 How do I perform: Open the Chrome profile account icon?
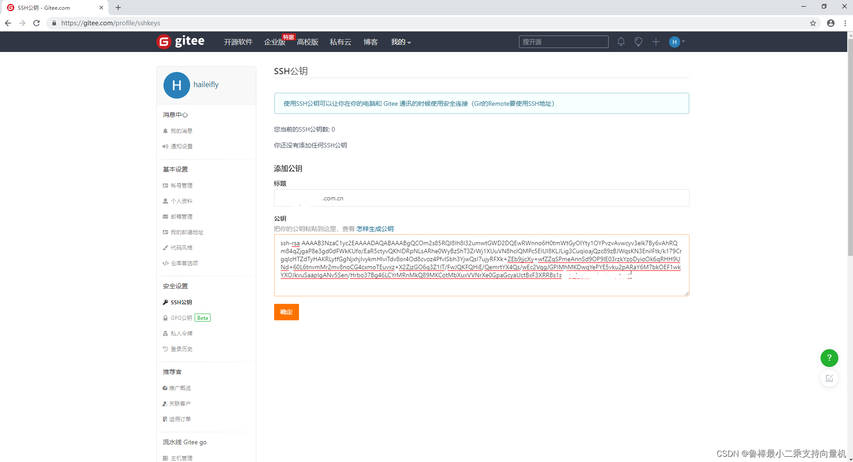coord(831,23)
